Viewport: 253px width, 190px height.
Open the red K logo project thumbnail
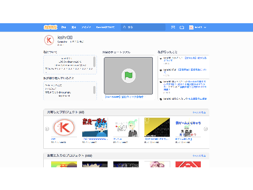64,127
